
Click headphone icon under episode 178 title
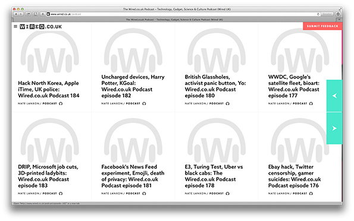(227, 193)
